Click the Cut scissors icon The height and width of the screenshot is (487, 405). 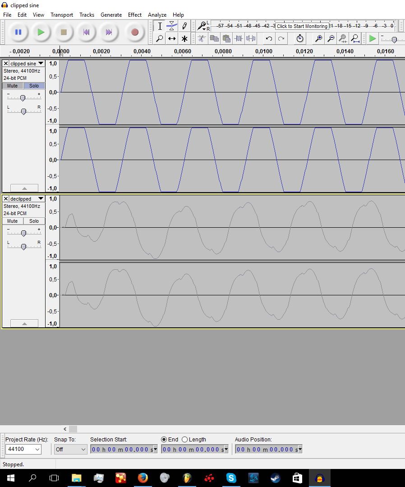pos(202,38)
